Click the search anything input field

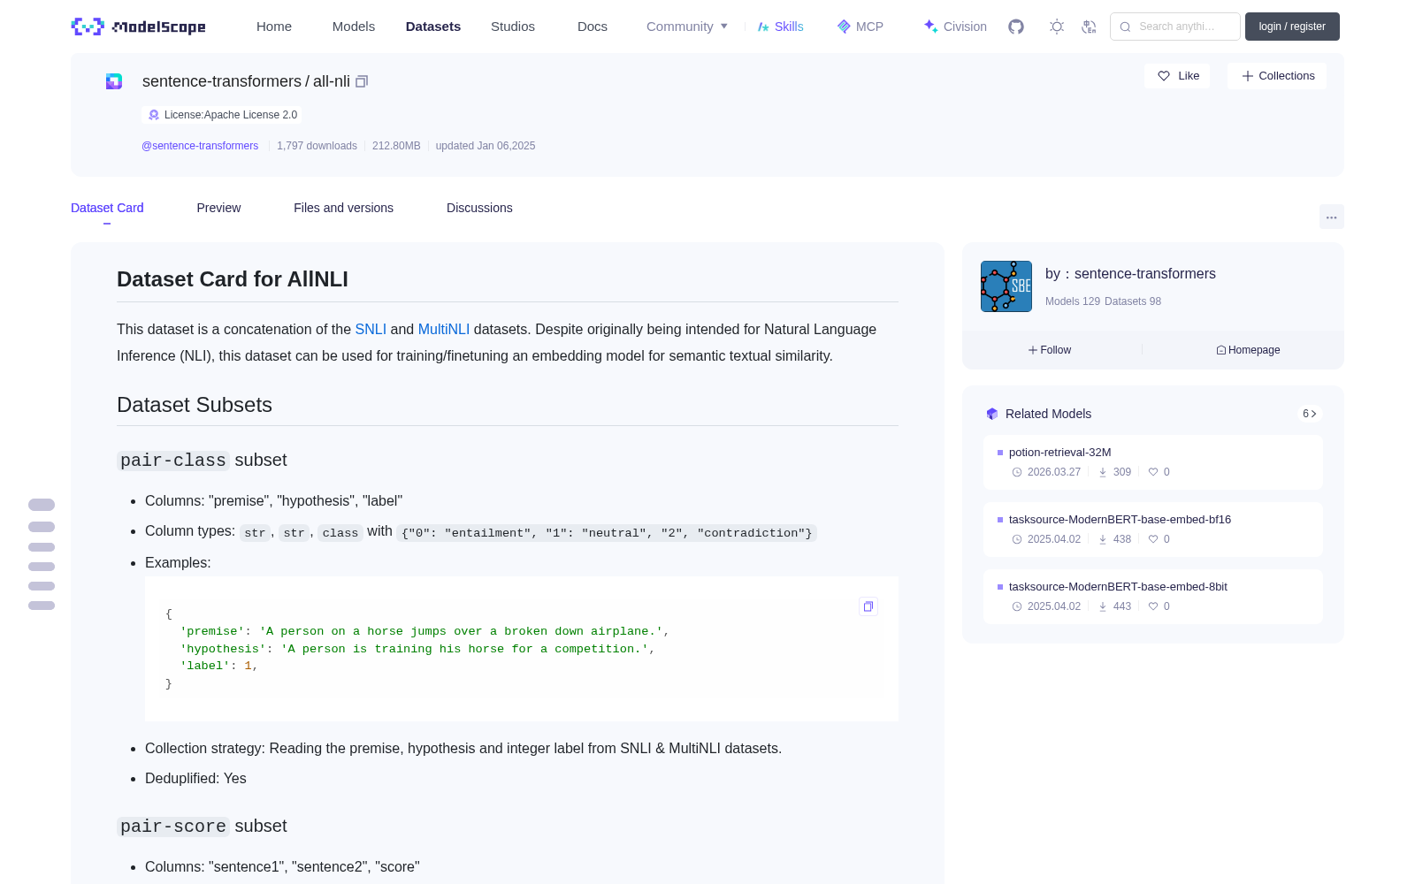pos(1175,27)
